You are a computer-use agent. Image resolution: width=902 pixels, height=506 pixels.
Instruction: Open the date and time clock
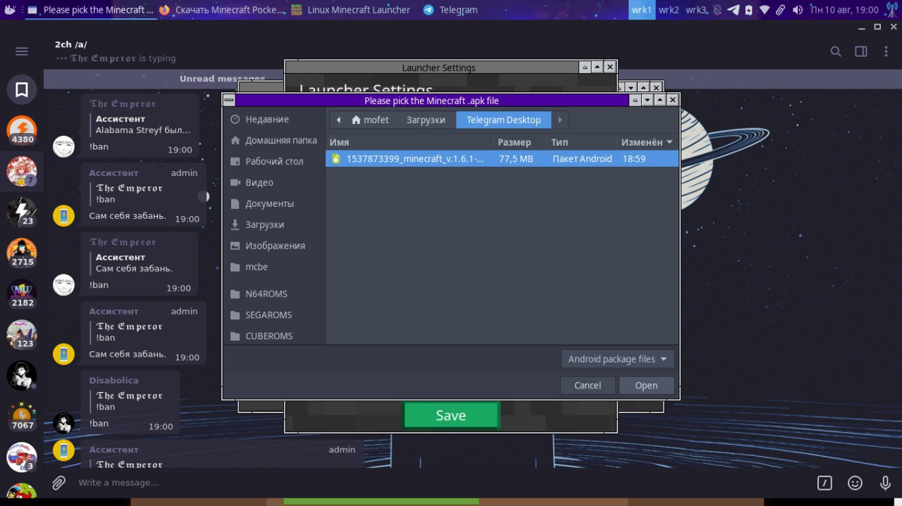pos(844,10)
